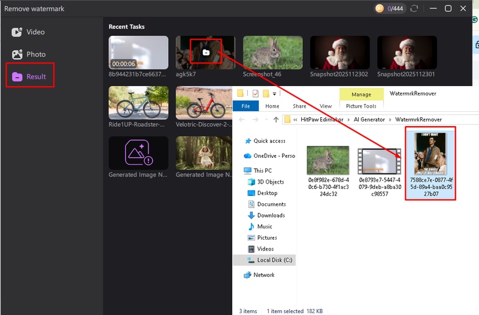Viewport: 479px width, 315px height.
Task: Click the 0/444 credits counter
Action: tap(395, 8)
